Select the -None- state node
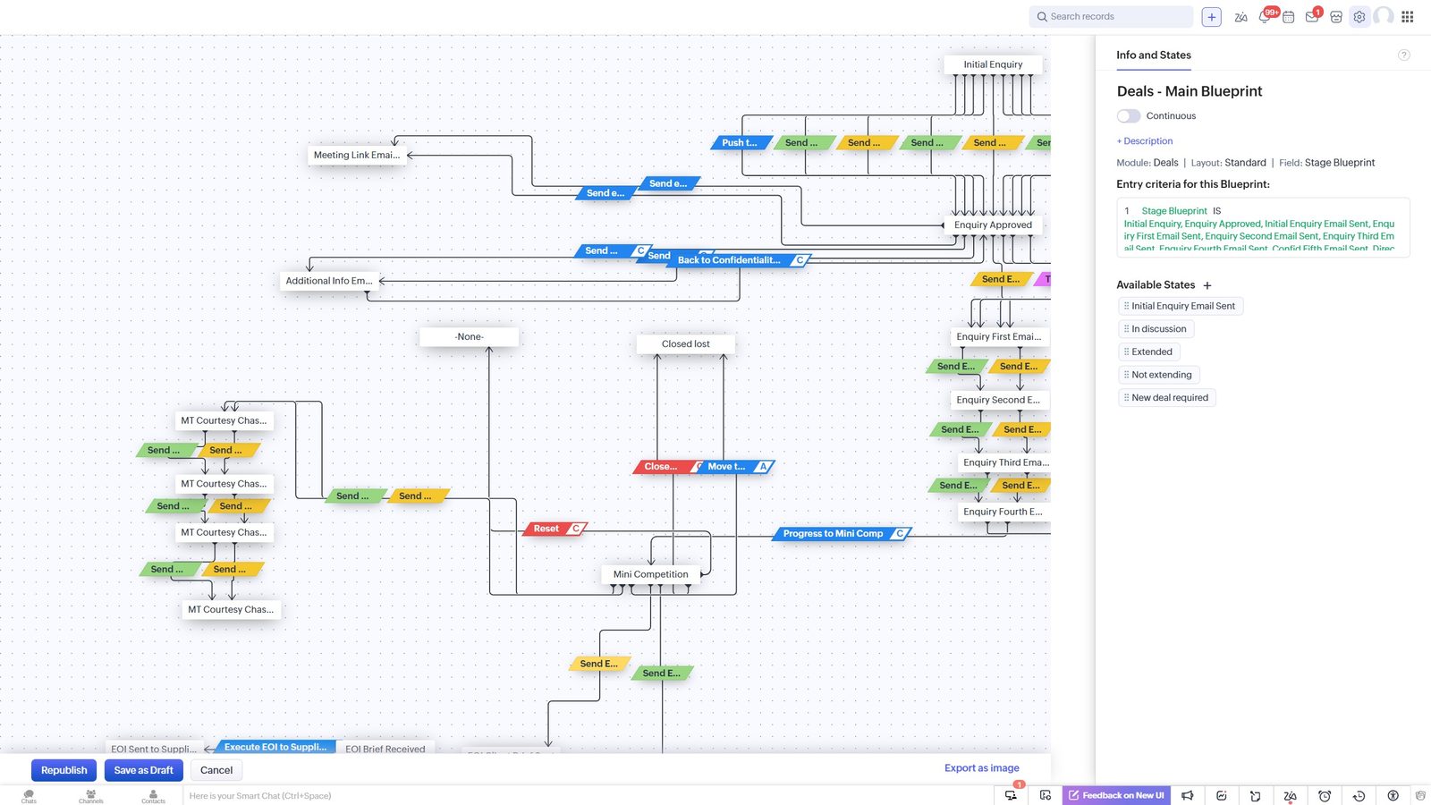1431x805 pixels. [x=470, y=337]
